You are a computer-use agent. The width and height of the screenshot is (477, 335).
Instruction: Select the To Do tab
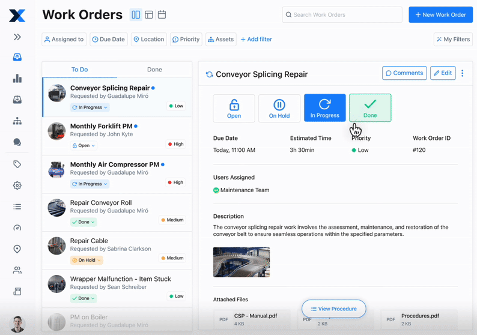click(79, 70)
